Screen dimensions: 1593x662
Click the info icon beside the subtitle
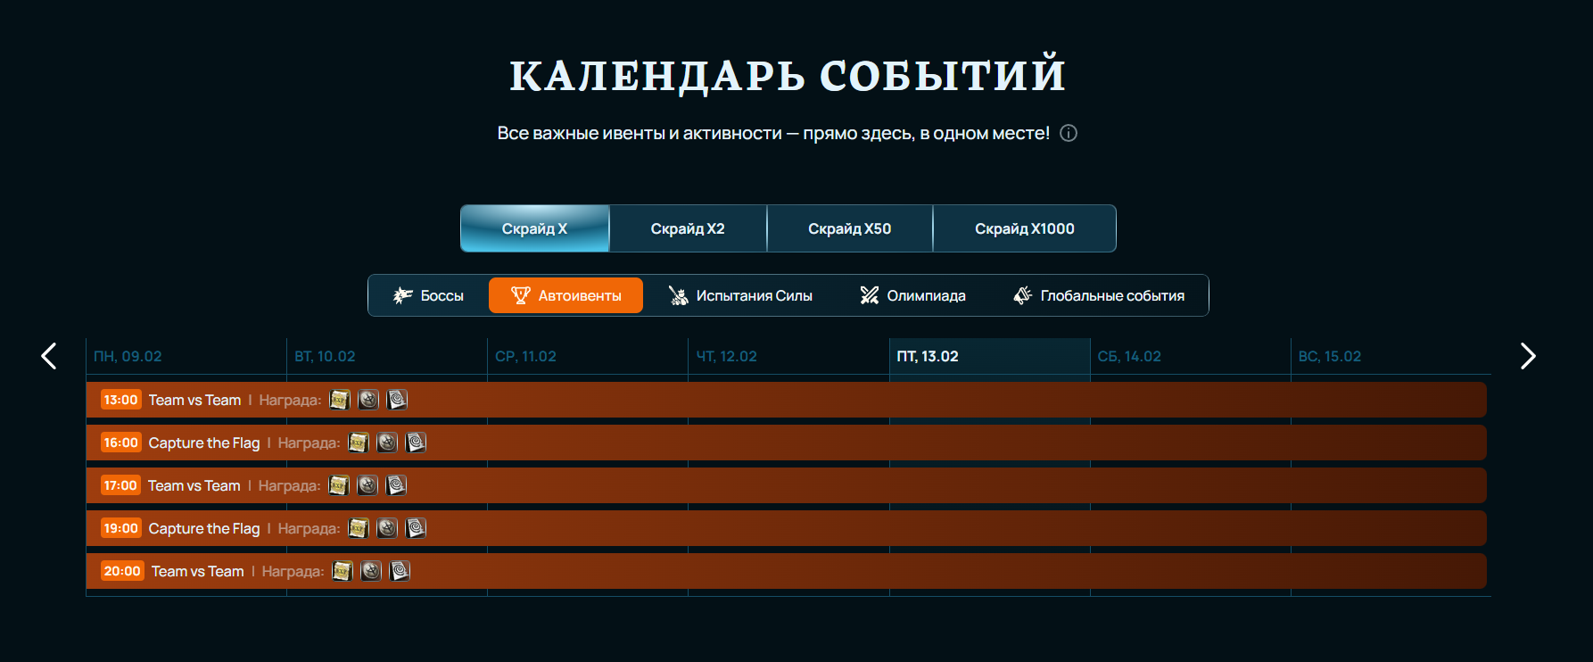coord(1068,133)
